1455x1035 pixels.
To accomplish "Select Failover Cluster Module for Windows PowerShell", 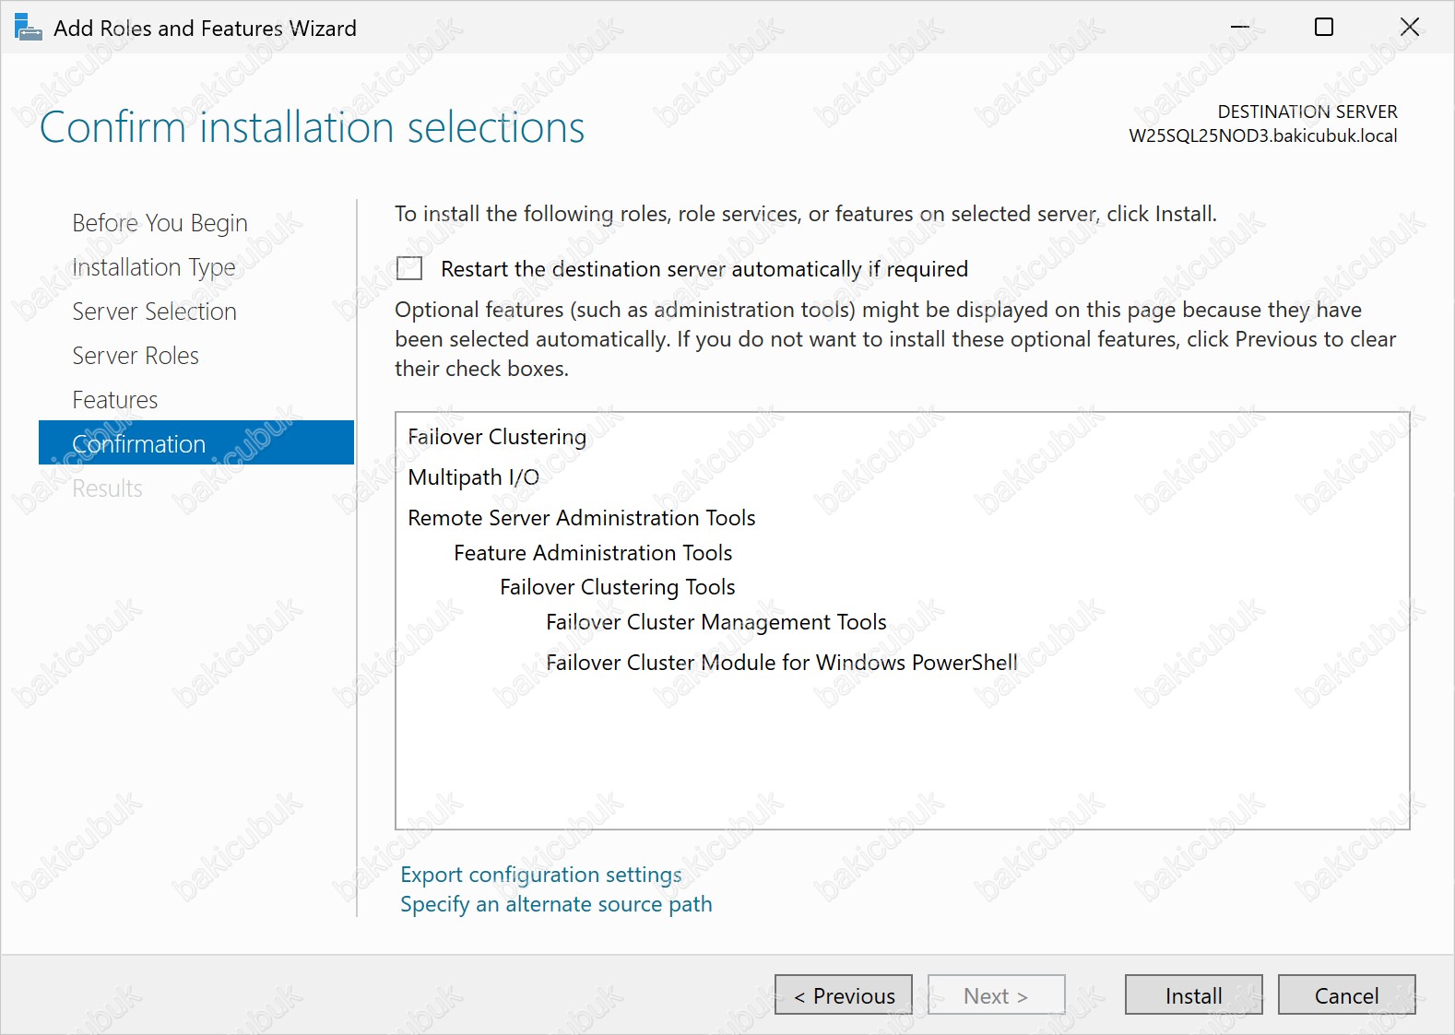I will tap(781, 663).
